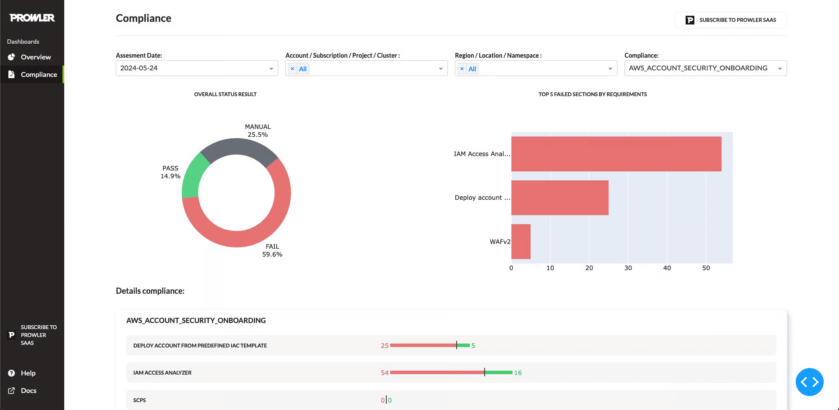Expand the Region / Location dropdown arrow
This screenshot has width=839, height=410.
[x=610, y=69]
